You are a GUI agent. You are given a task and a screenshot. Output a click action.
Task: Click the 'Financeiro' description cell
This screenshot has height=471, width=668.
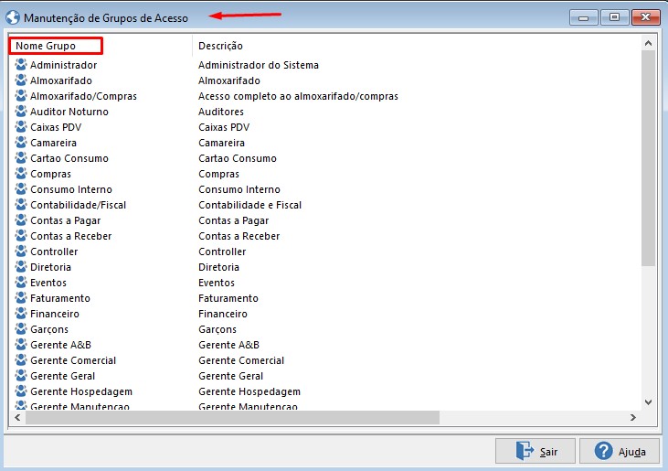pyautogui.click(x=223, y=314)
